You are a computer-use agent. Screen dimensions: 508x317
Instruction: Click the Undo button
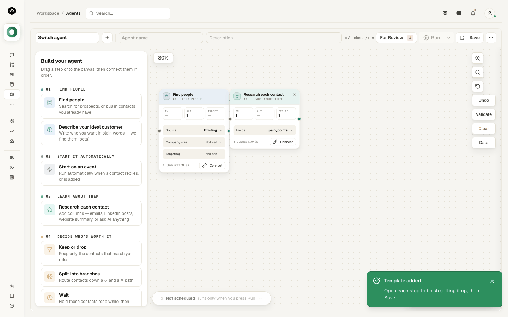click(484, 100)
